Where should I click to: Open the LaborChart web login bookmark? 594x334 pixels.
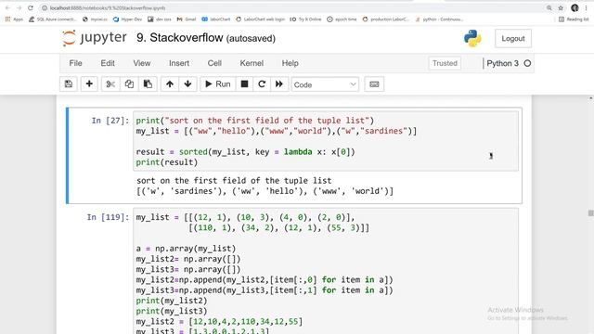pos(260,19)
